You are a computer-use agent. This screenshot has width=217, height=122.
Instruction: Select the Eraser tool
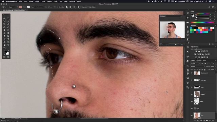[x=4, y=33]
